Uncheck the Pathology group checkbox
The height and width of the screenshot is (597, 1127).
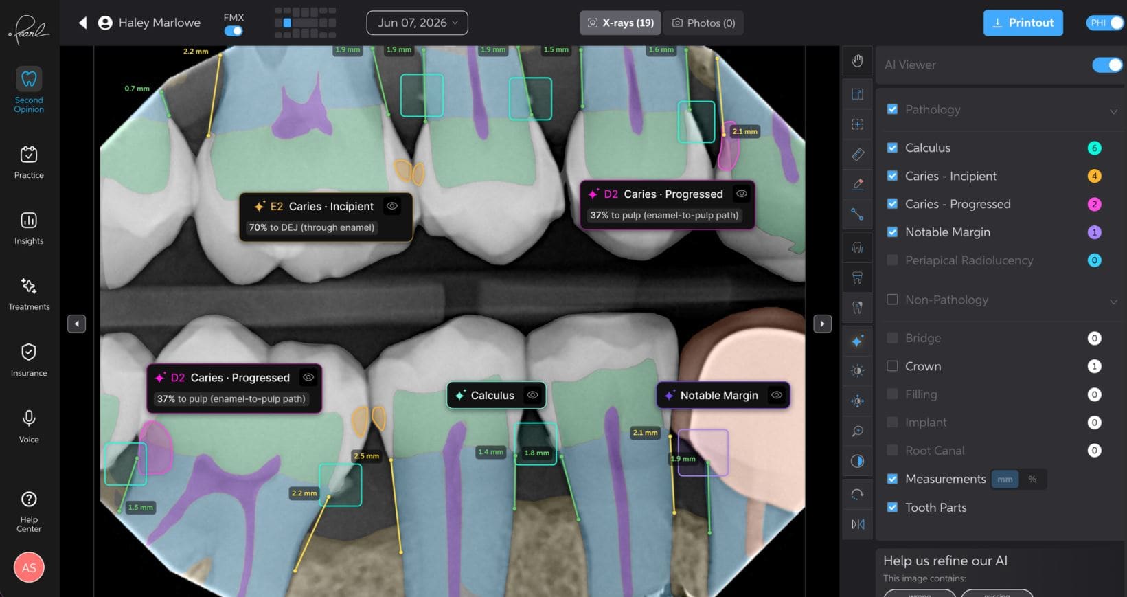click(892, 109)
